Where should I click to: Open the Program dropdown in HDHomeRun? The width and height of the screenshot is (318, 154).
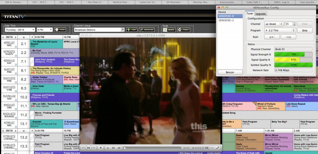point(280,30)
